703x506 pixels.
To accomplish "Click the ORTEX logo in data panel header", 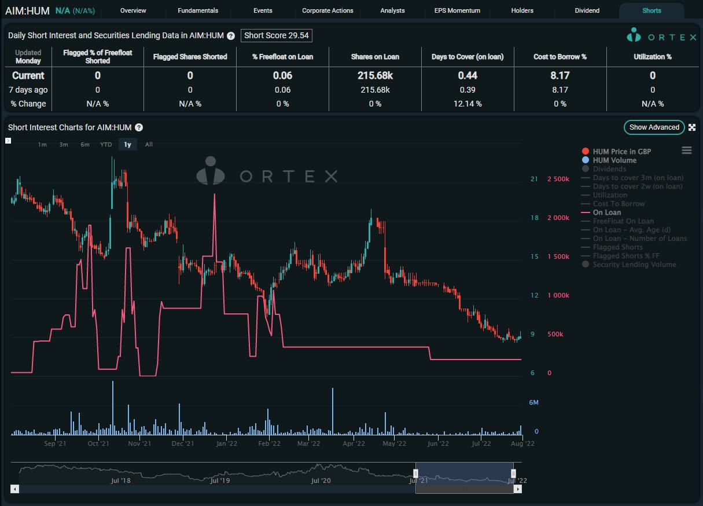I will click(661, 36).
